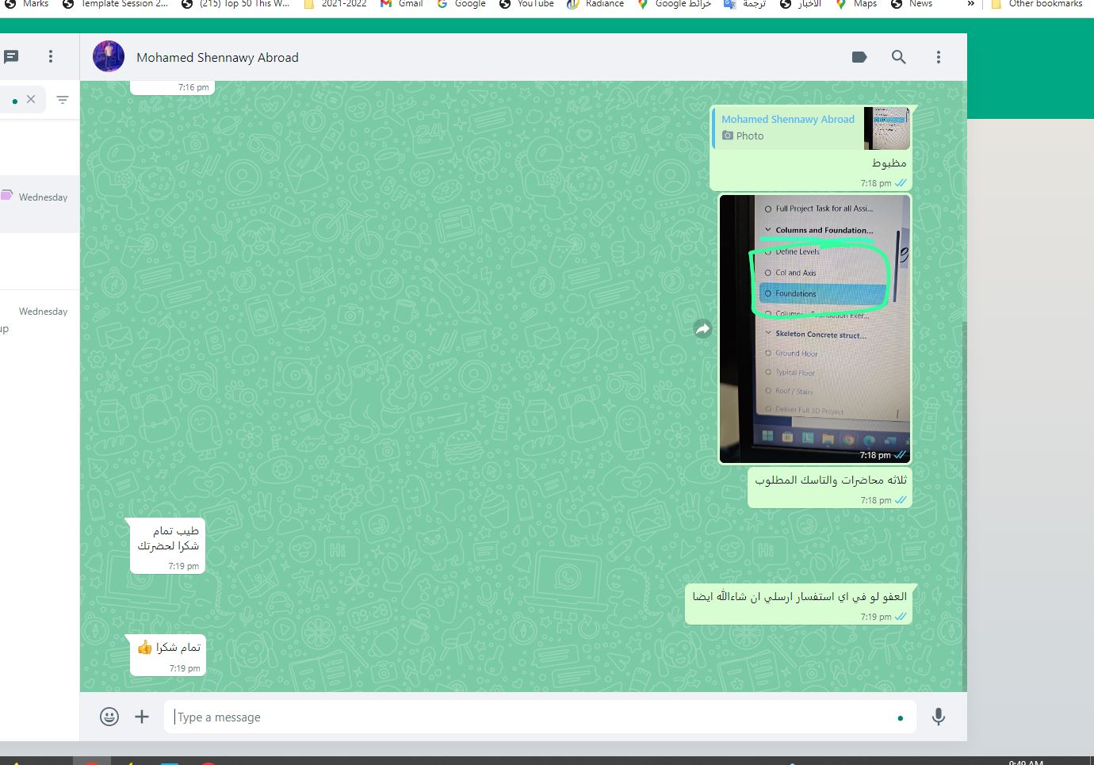
Task: Open the Top 50 This Week bookmark
Action: (x=235, y=4)
